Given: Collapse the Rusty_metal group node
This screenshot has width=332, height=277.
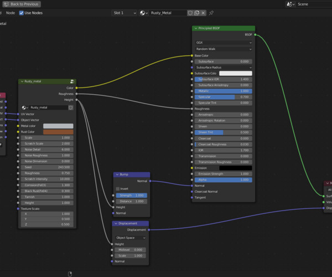Looking at the screenshot, I should [22, 81].
